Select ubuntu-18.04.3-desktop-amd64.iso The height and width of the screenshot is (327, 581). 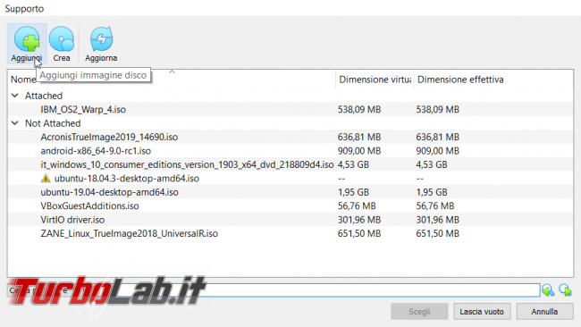[x=127, y=179]
